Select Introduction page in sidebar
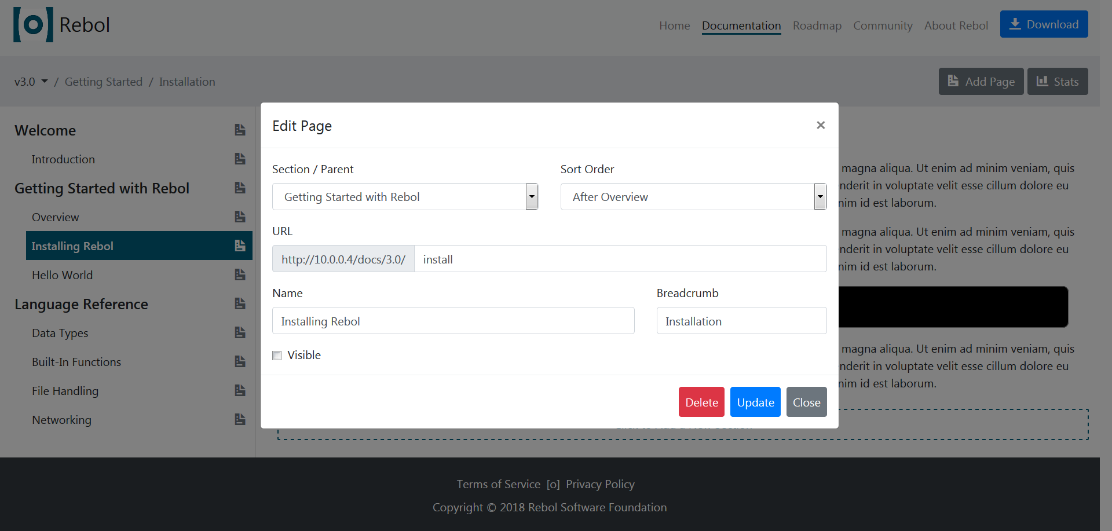Image resolution: width=1112 pixels, height=531 pixels. [x=63, y=159]
